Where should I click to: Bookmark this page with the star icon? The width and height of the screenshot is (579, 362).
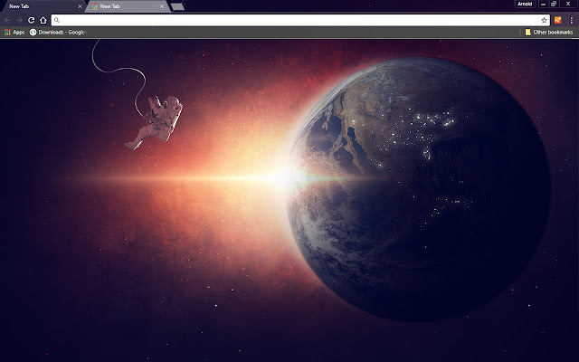pyautogui.click(x=544, y=20)
